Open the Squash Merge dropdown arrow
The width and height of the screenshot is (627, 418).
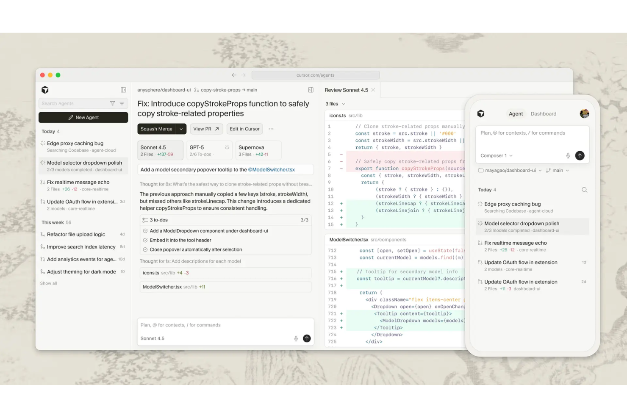tap(181, 129)
